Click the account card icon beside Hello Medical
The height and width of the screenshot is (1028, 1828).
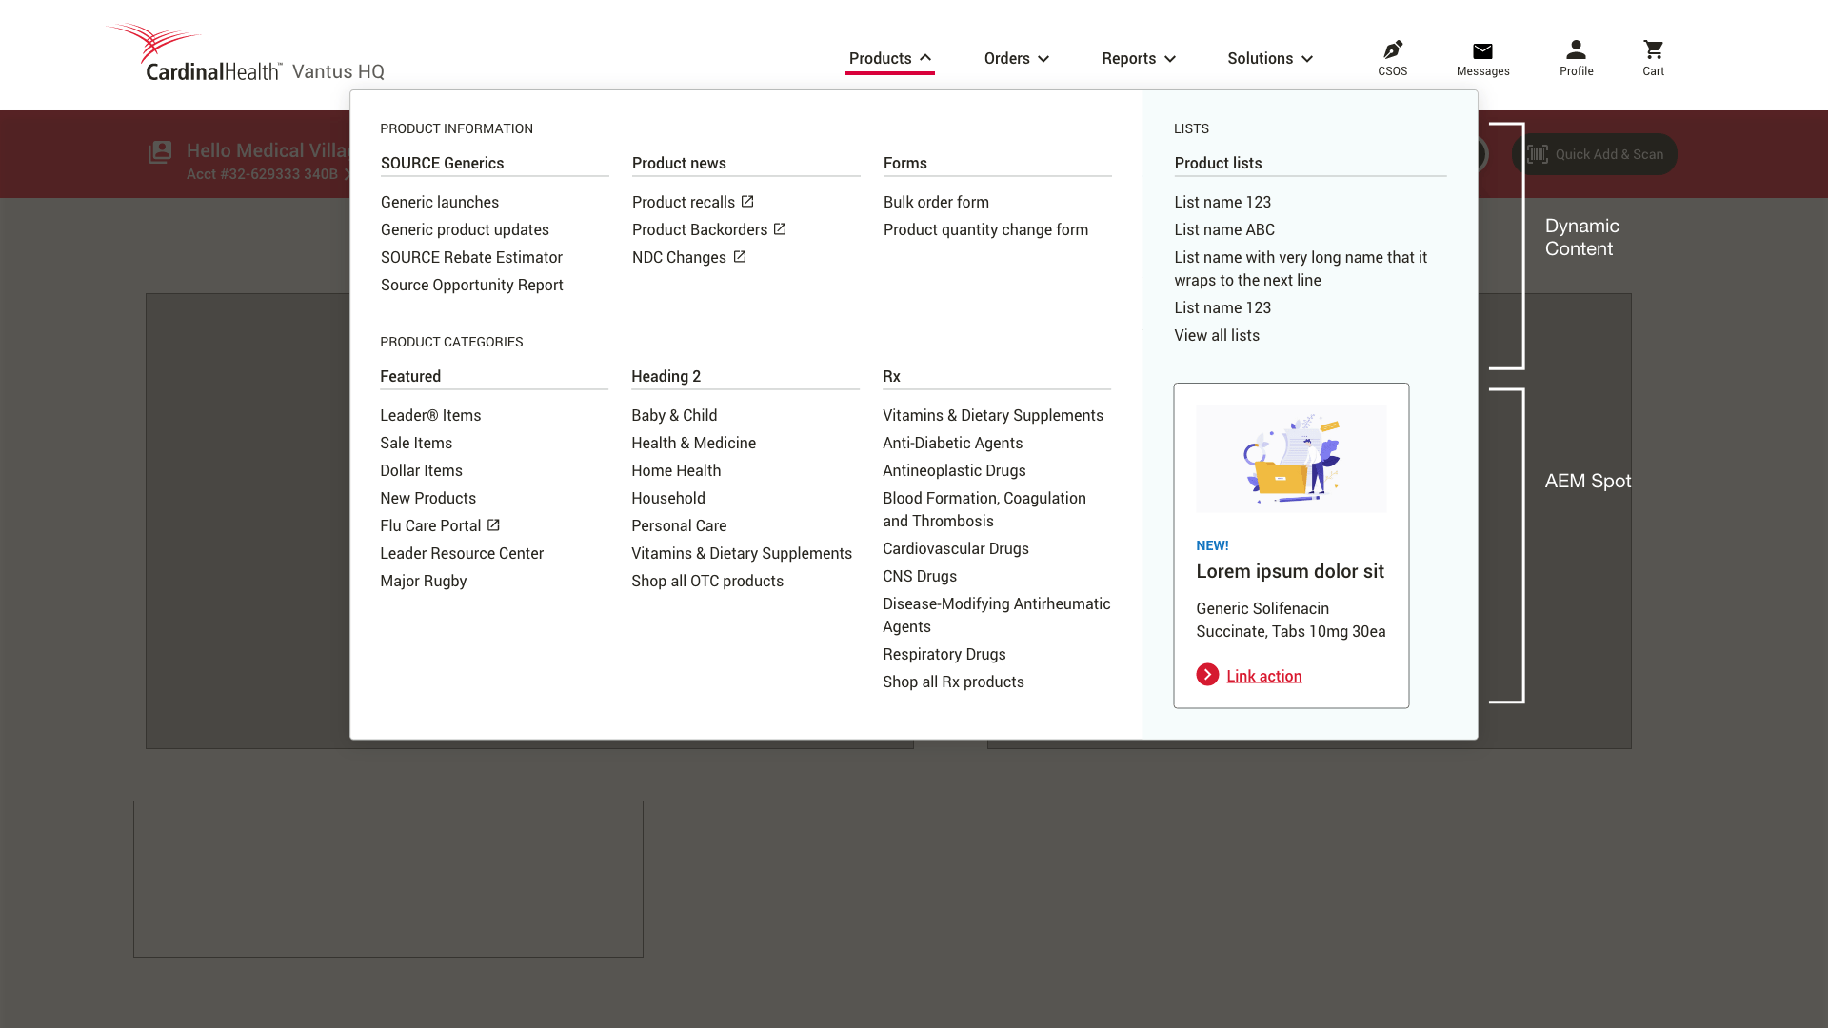[x=160, y=152]
